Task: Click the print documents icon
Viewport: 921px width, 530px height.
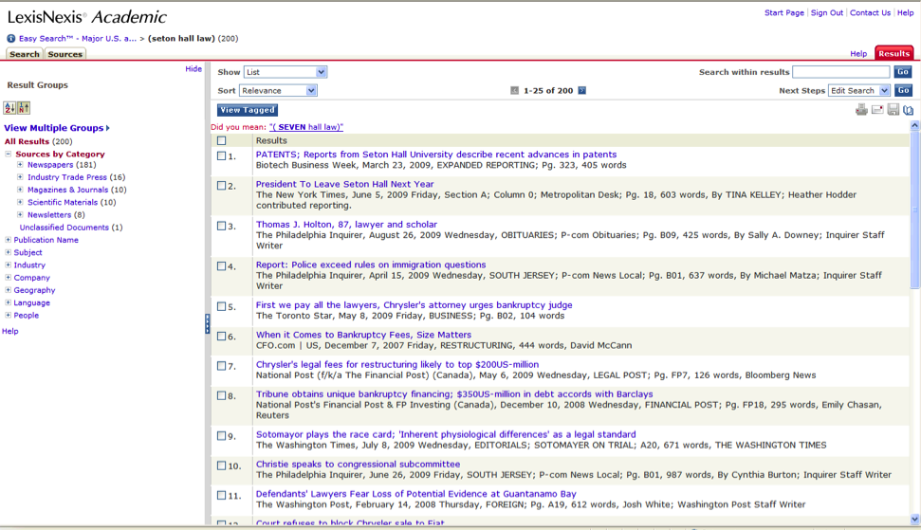Action: point(861,110)
